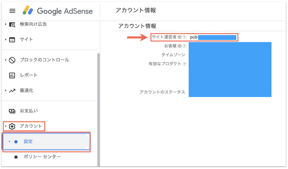This screenshot has width=288, height=169.
Task: Click the レポート bar chart icon
Action: 12,75
